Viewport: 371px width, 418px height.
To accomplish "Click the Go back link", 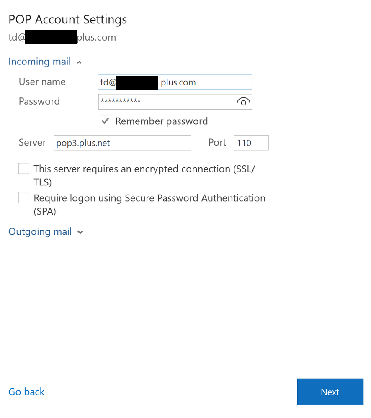I will tap(26, 392).
